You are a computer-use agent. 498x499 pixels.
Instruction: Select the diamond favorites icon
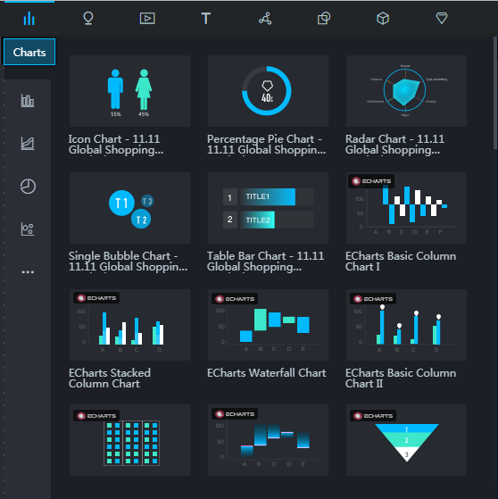coord(442,19)
